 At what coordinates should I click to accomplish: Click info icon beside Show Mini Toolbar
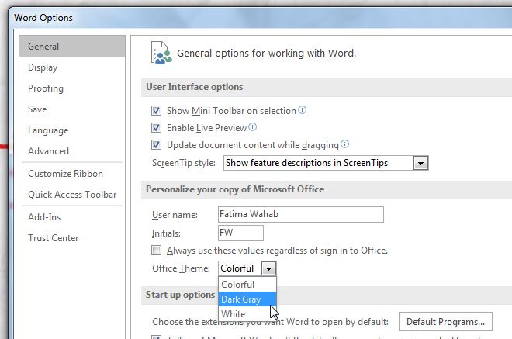pos(303,110)
